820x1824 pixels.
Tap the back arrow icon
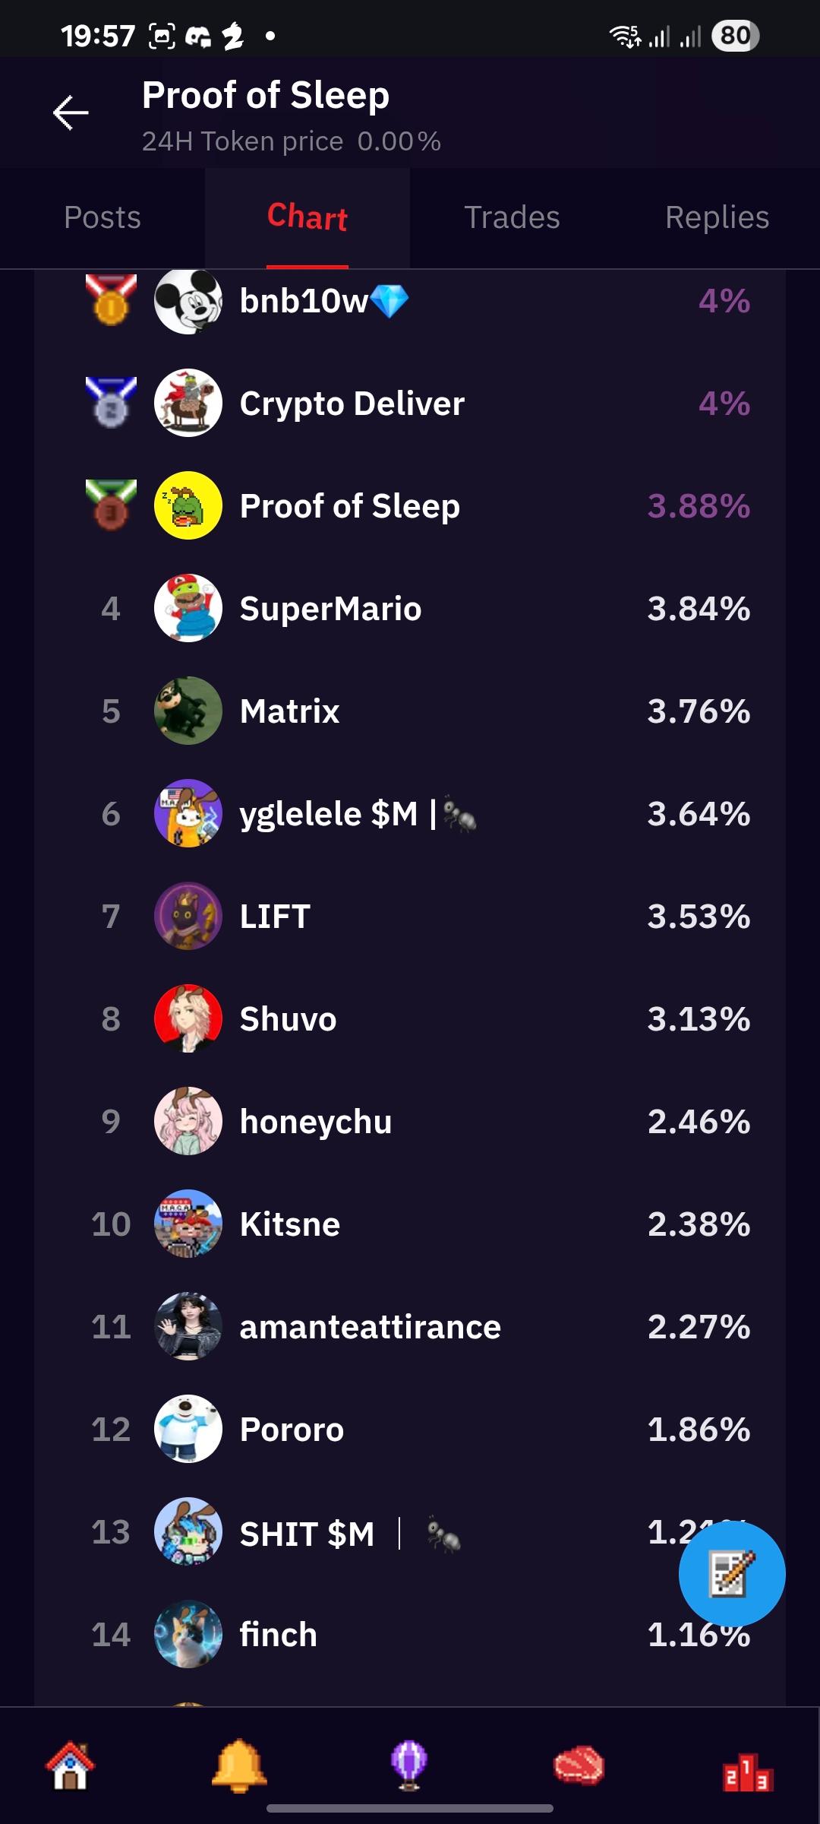click(x=71, y=113)
